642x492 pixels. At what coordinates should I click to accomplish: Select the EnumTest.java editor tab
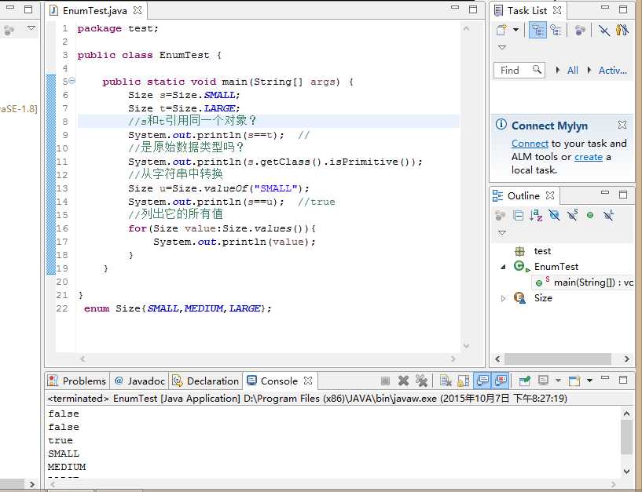click(x=94, y=11)
